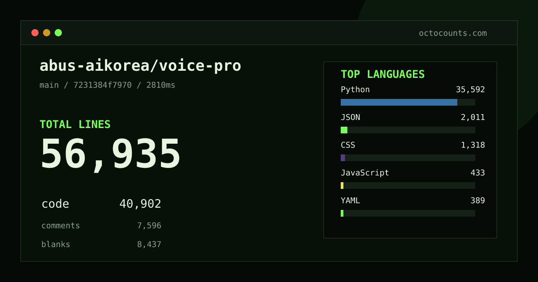The height and width of the screenshot is (282, 538).
Task: Select repository title abus-aikorea/voice-pro
Action: 140,66
